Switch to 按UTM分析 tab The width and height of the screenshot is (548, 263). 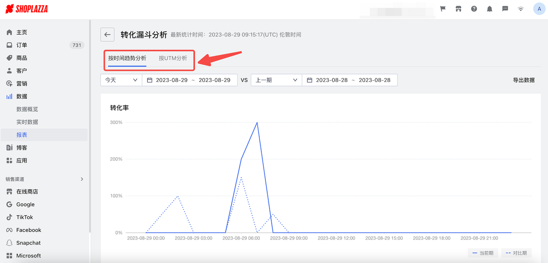(173, 58)
